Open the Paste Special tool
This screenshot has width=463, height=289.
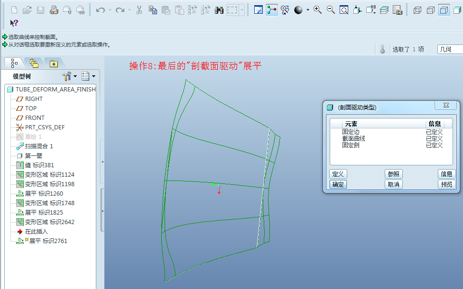tap(179, 10)
